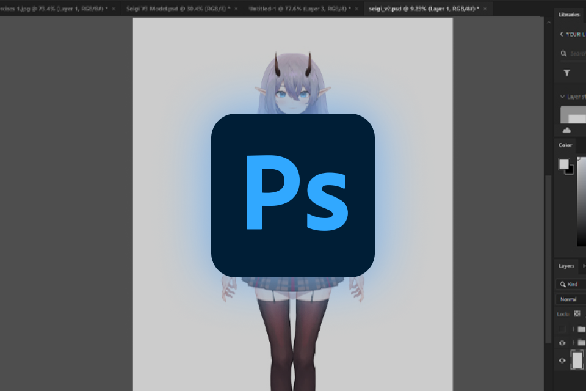This screenshot has width=586, height=391.
Task: Switch to the Seigi V3 Model.psd tab
Action: click(178, 8)
